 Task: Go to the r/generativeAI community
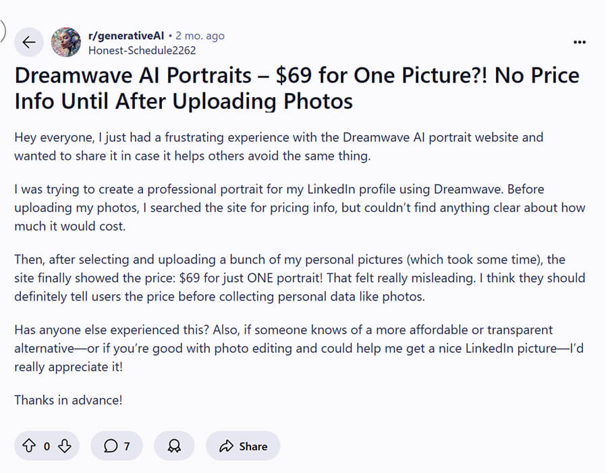tap(126, 36)
